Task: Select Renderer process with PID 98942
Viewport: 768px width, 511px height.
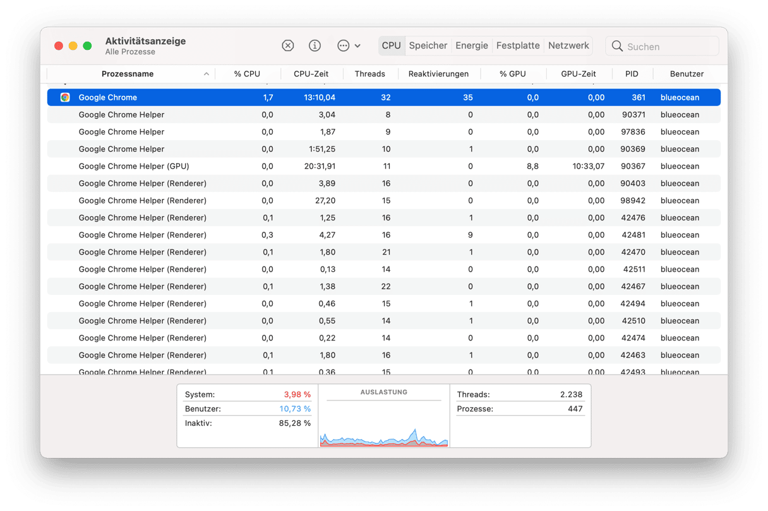Action: (x=384, y=200)
